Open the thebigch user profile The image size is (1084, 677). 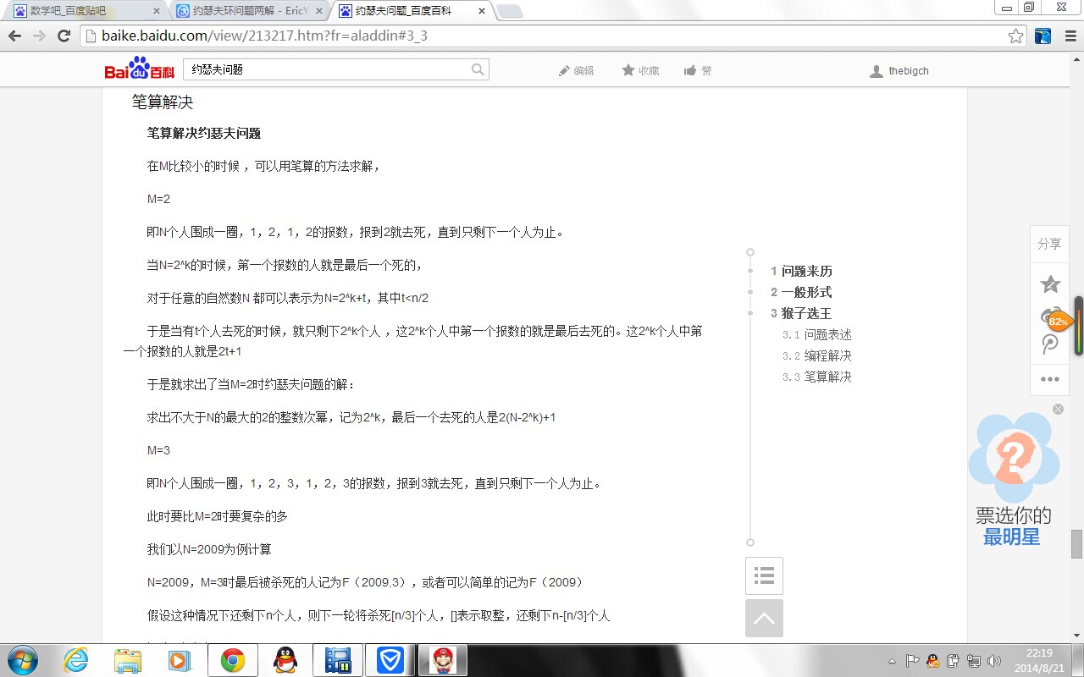[x=899, y=71]
